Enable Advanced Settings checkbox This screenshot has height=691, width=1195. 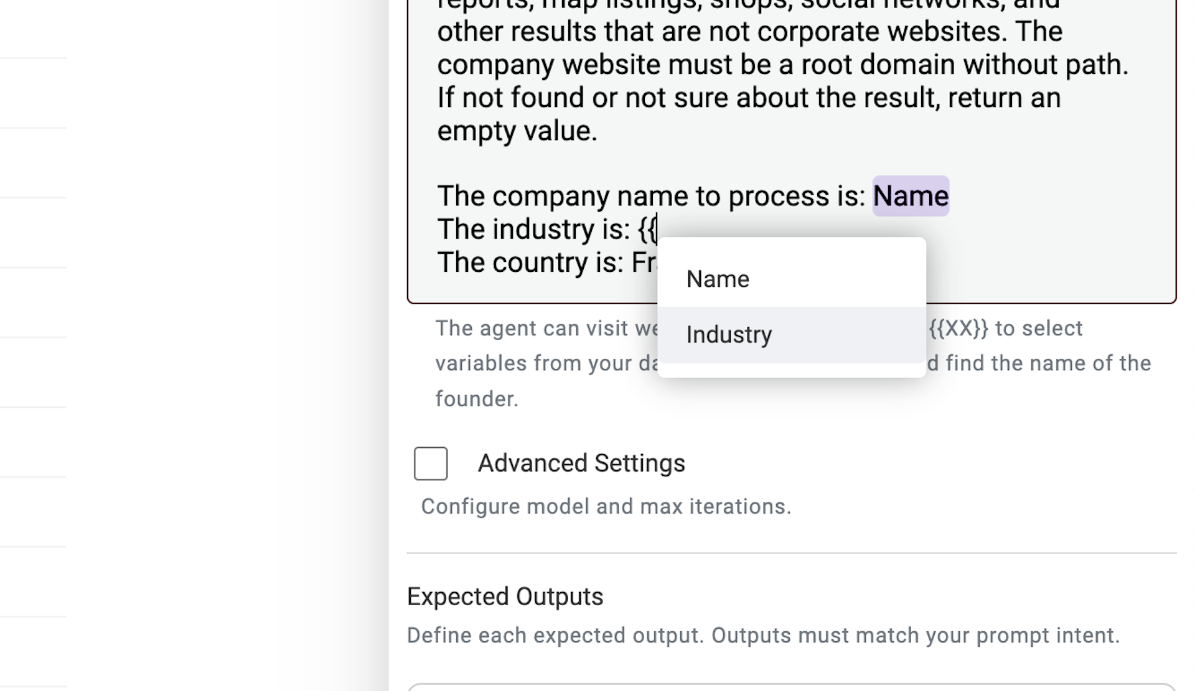tap(431, 462)
